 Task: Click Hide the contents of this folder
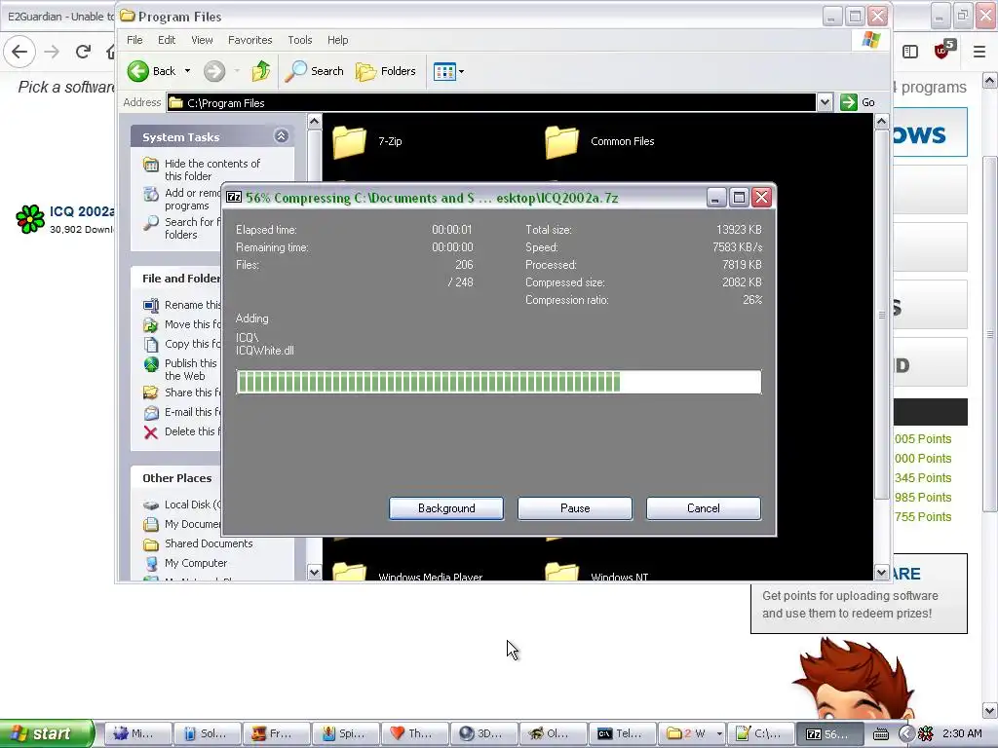(211, 169)
